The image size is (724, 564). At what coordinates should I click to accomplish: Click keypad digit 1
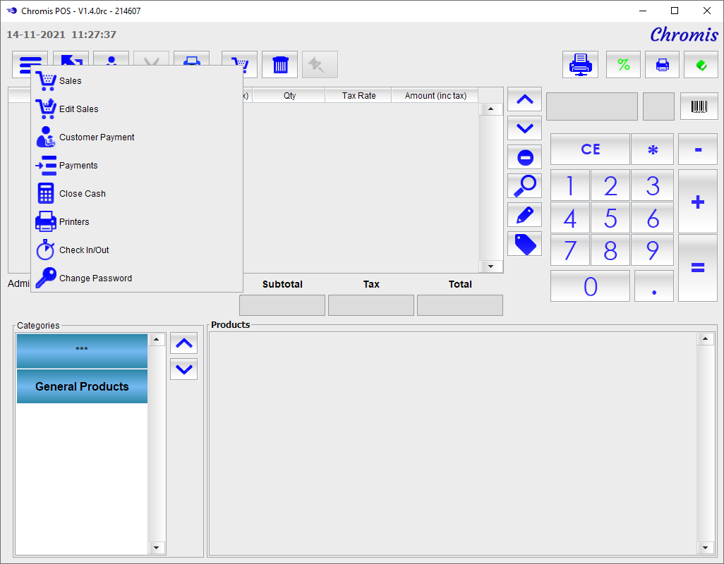point(570,185)
